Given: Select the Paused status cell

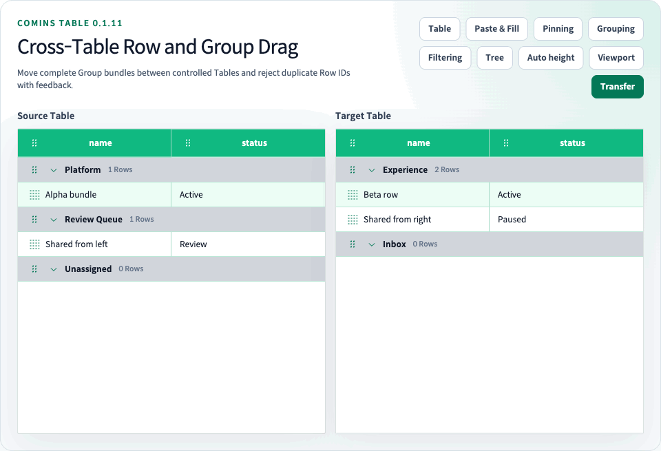Looking at the screenshot, I should (x=567, y=219).
